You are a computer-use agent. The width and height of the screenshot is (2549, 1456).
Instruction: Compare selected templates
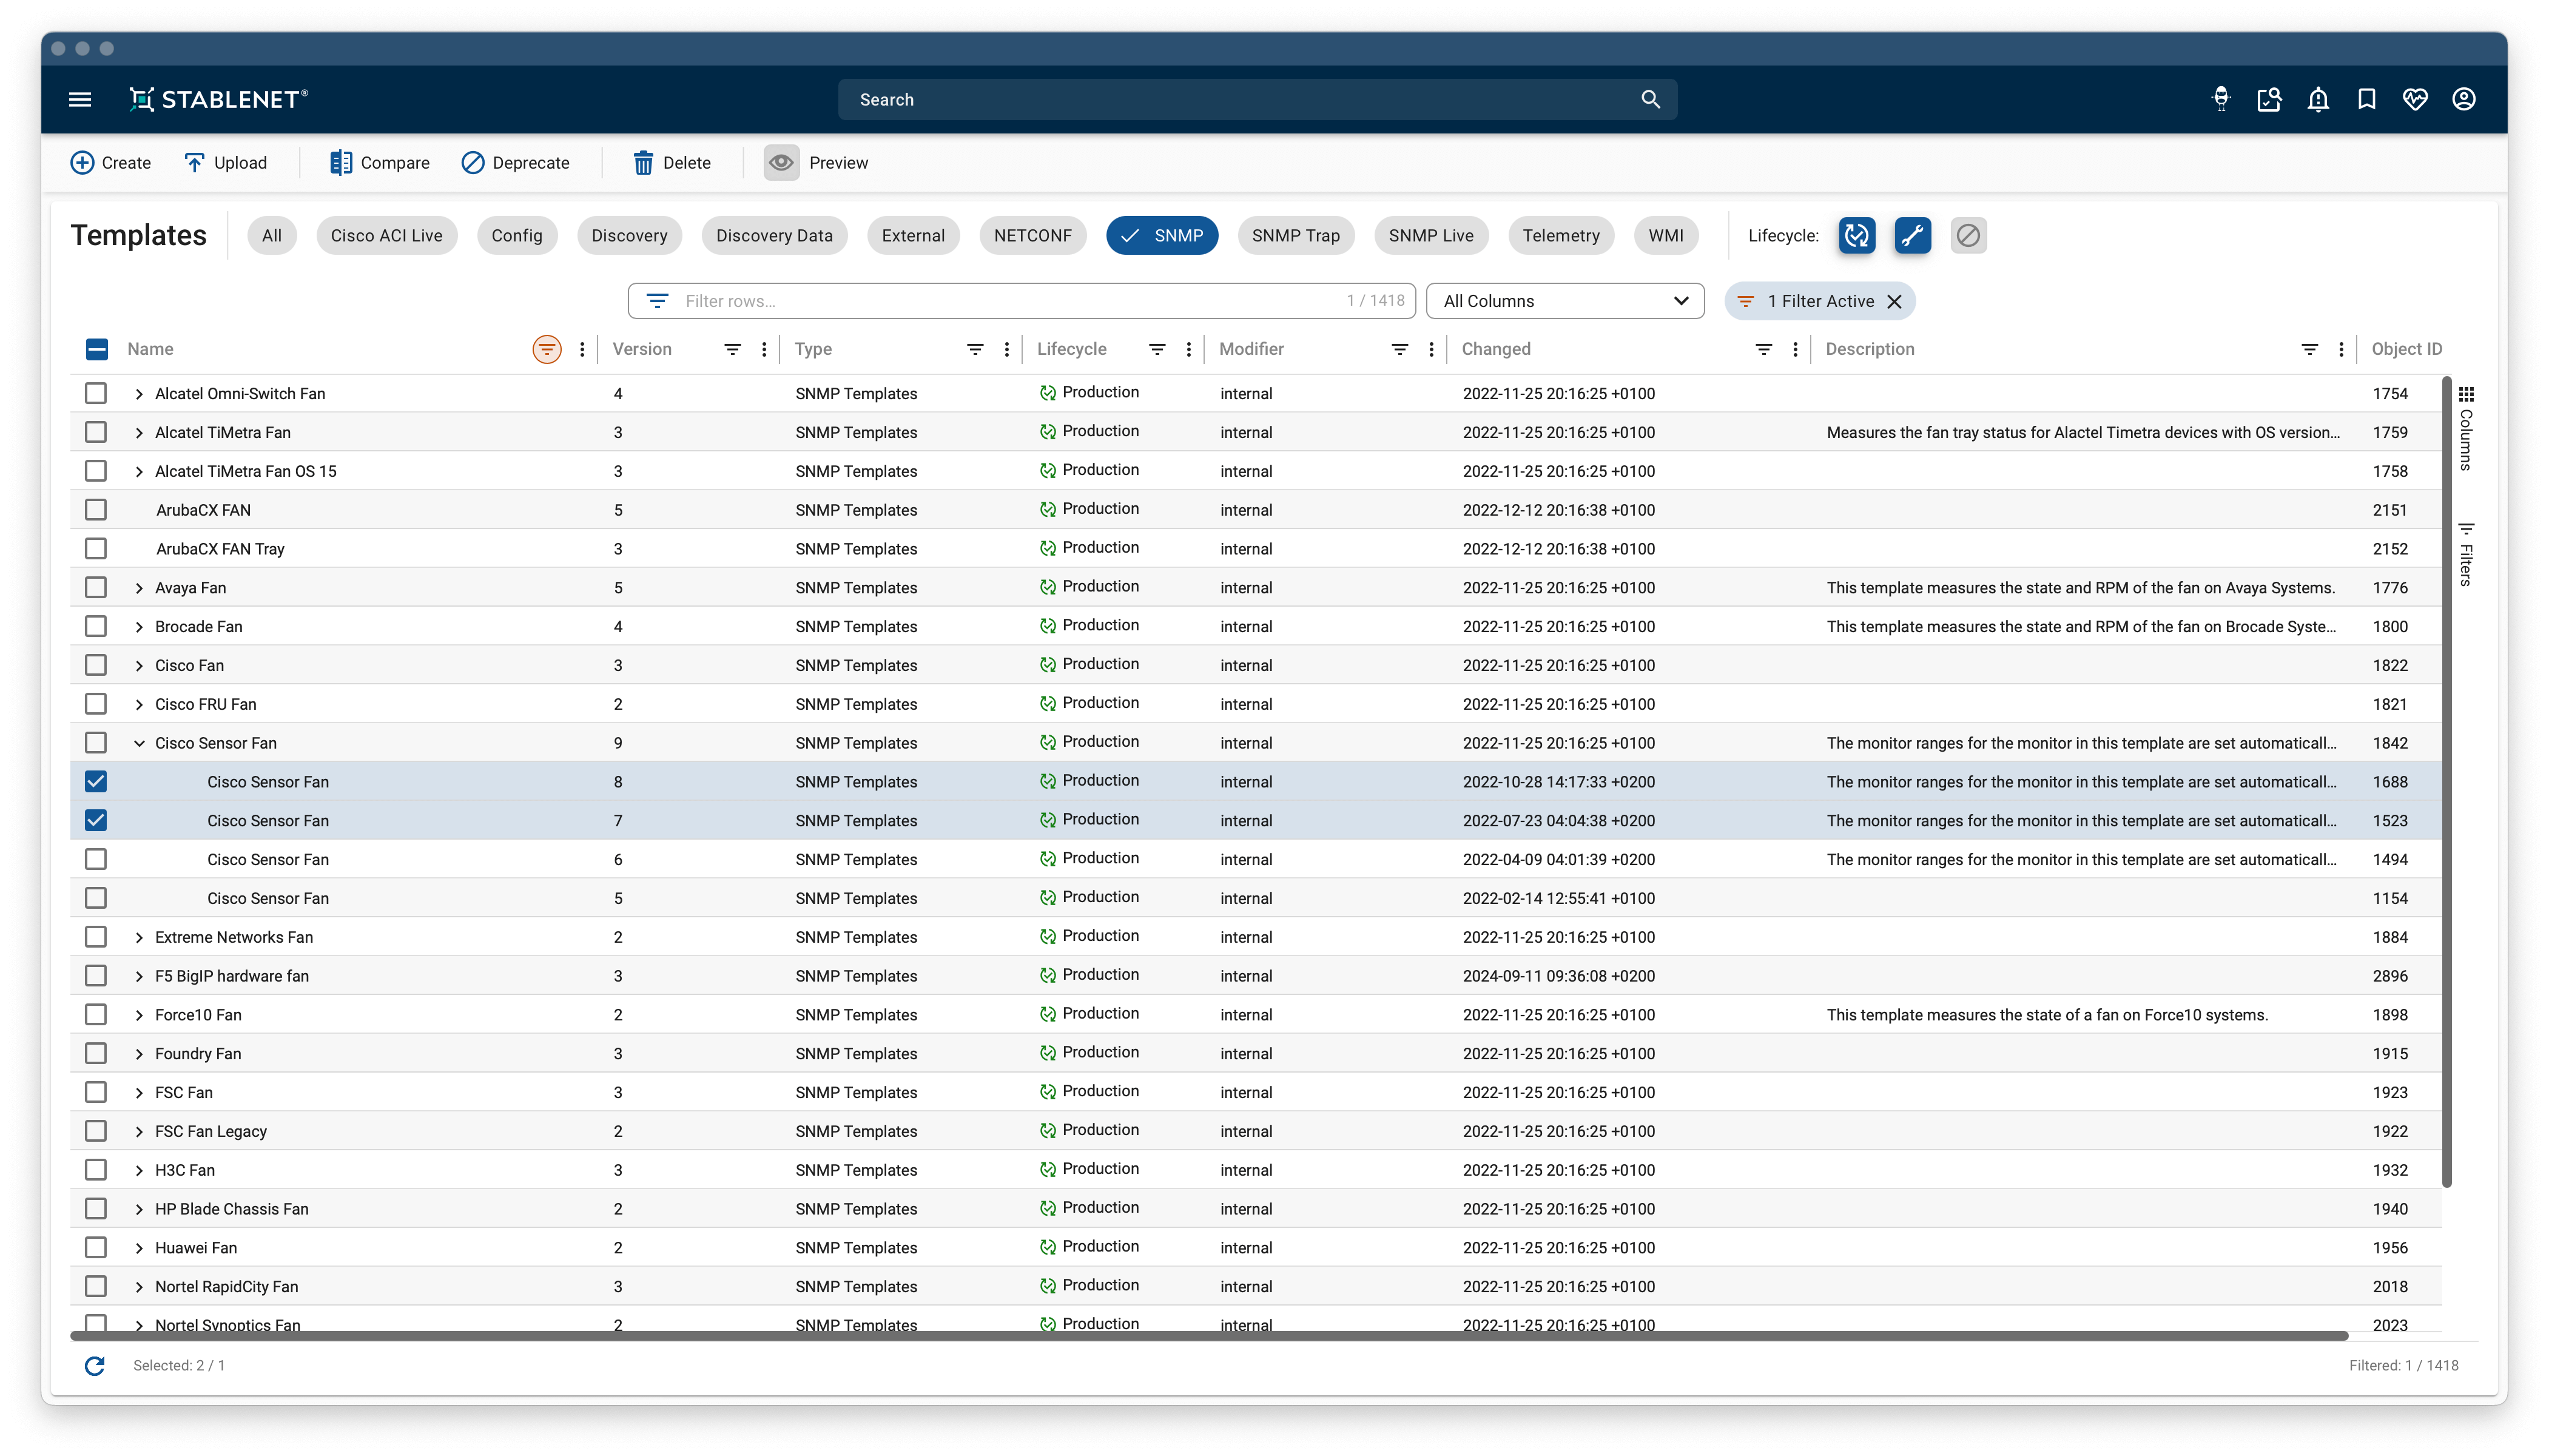click(x=379, y=163)
